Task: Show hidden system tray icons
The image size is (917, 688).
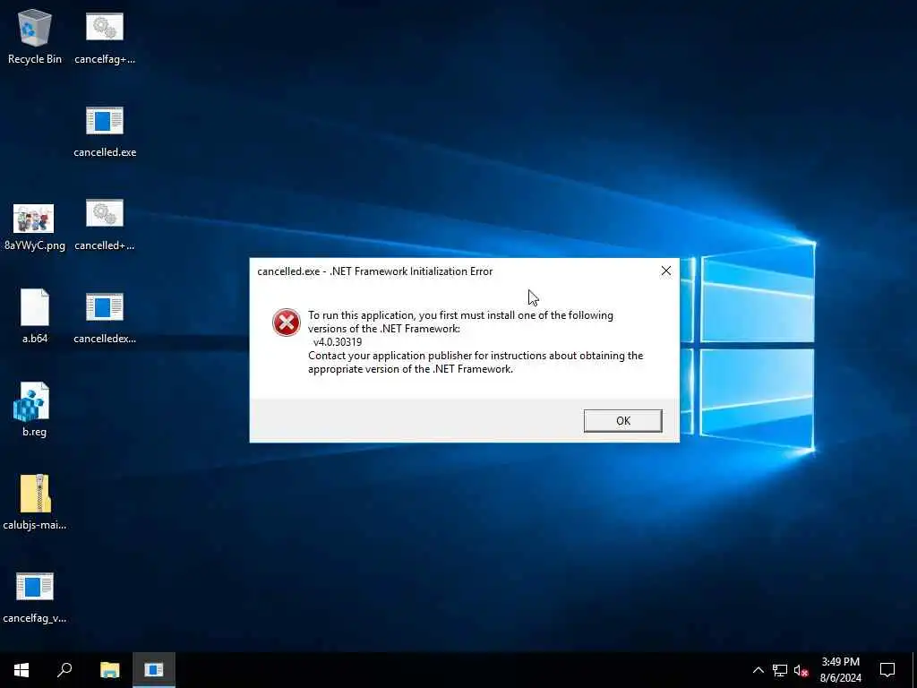Action: click(758, 670)
